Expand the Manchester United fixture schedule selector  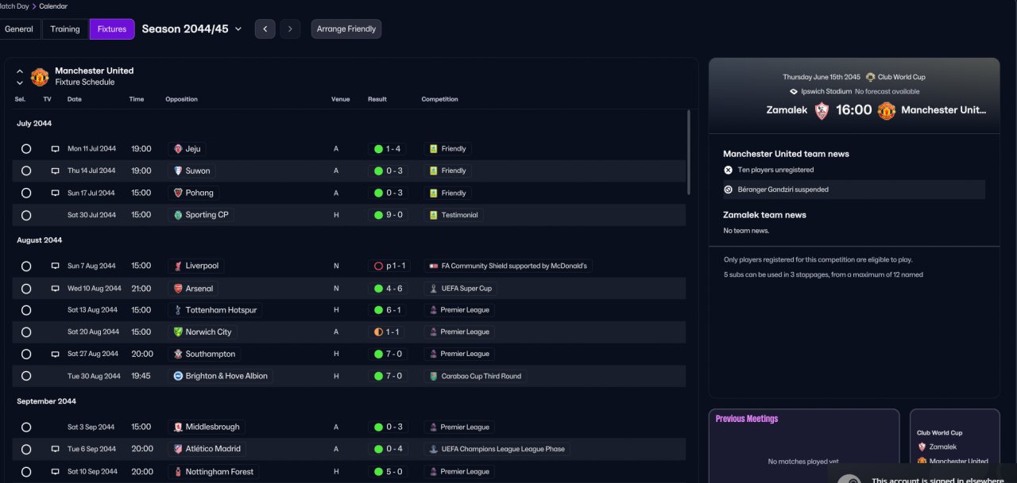(x=20, y=77)
